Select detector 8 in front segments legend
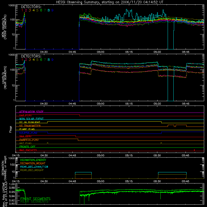207x207 pixels. point(49,10)
